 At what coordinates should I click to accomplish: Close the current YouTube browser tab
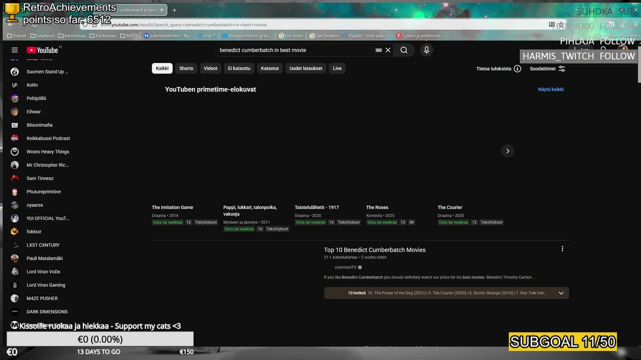[162, 10]
